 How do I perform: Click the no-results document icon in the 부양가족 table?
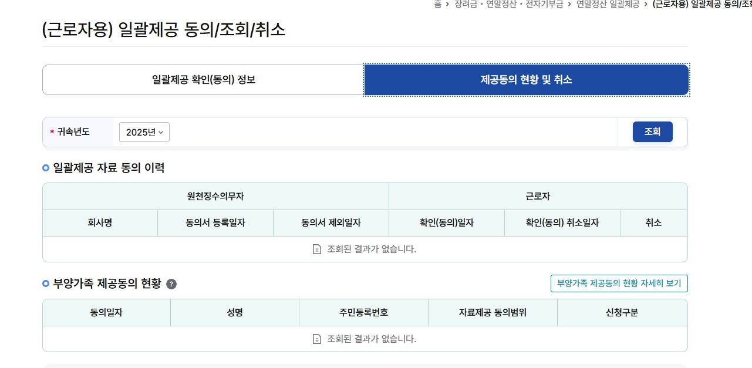coord(317,339)
